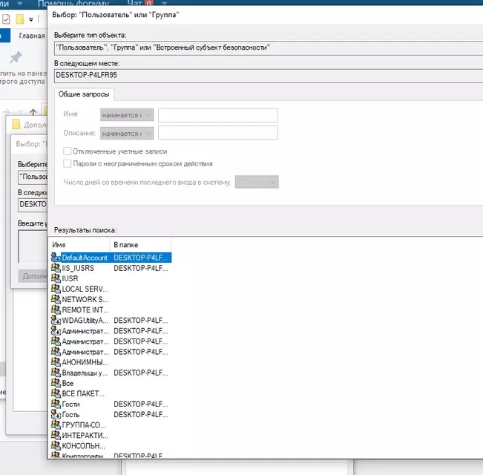Click the NETWORK S... row icon

pos(56,299)
